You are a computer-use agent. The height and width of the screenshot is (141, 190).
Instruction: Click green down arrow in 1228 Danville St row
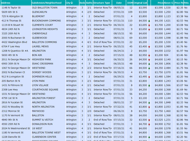(149, 137)
